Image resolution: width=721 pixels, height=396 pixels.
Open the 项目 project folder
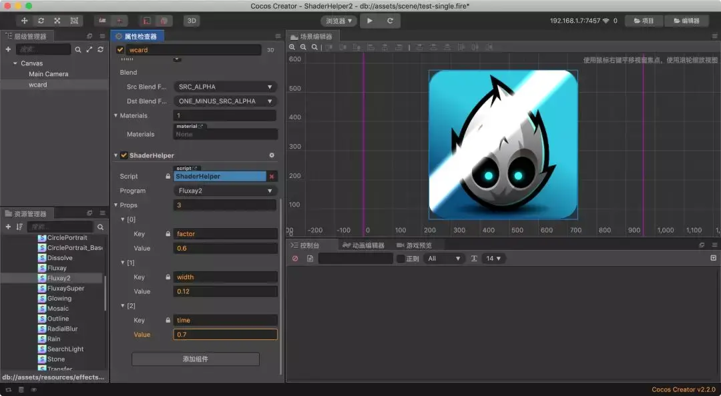(644, 21)
